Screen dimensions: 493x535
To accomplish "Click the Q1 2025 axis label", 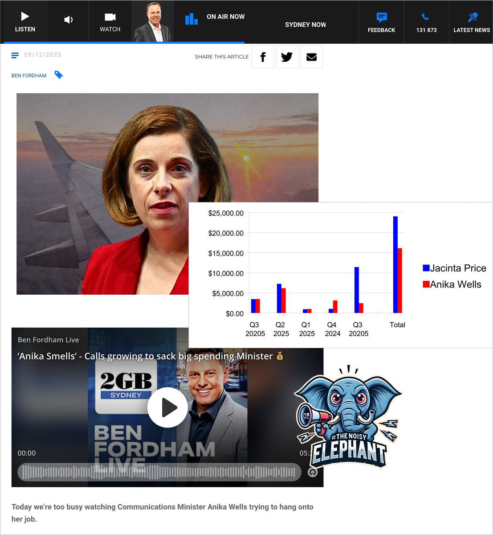I will point(307,329).
